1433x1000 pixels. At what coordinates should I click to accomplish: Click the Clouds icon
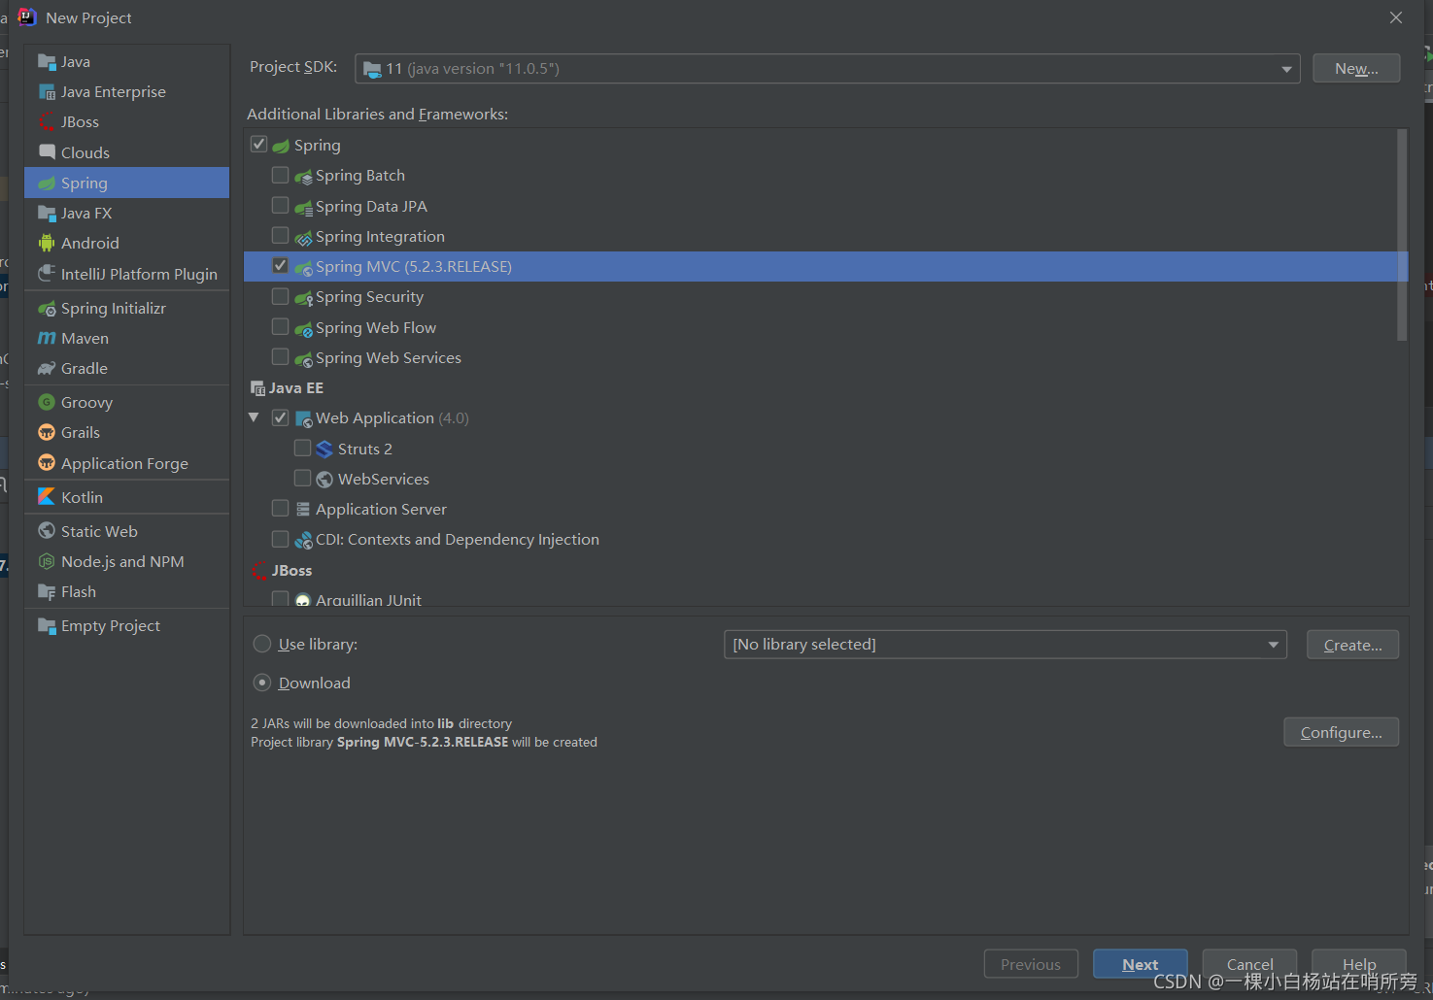[47, 152]
